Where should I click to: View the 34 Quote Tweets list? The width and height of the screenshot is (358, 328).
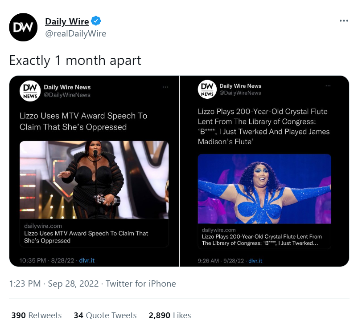pyautogui.click(x=105, y=315)
